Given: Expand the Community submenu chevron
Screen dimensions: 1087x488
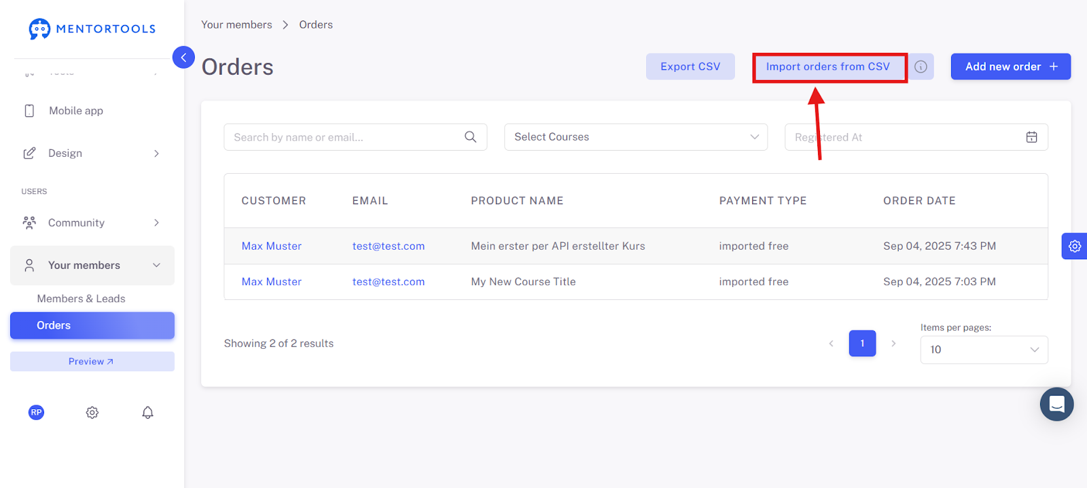Looking at the screenshot, I should (x=156, y=223).
